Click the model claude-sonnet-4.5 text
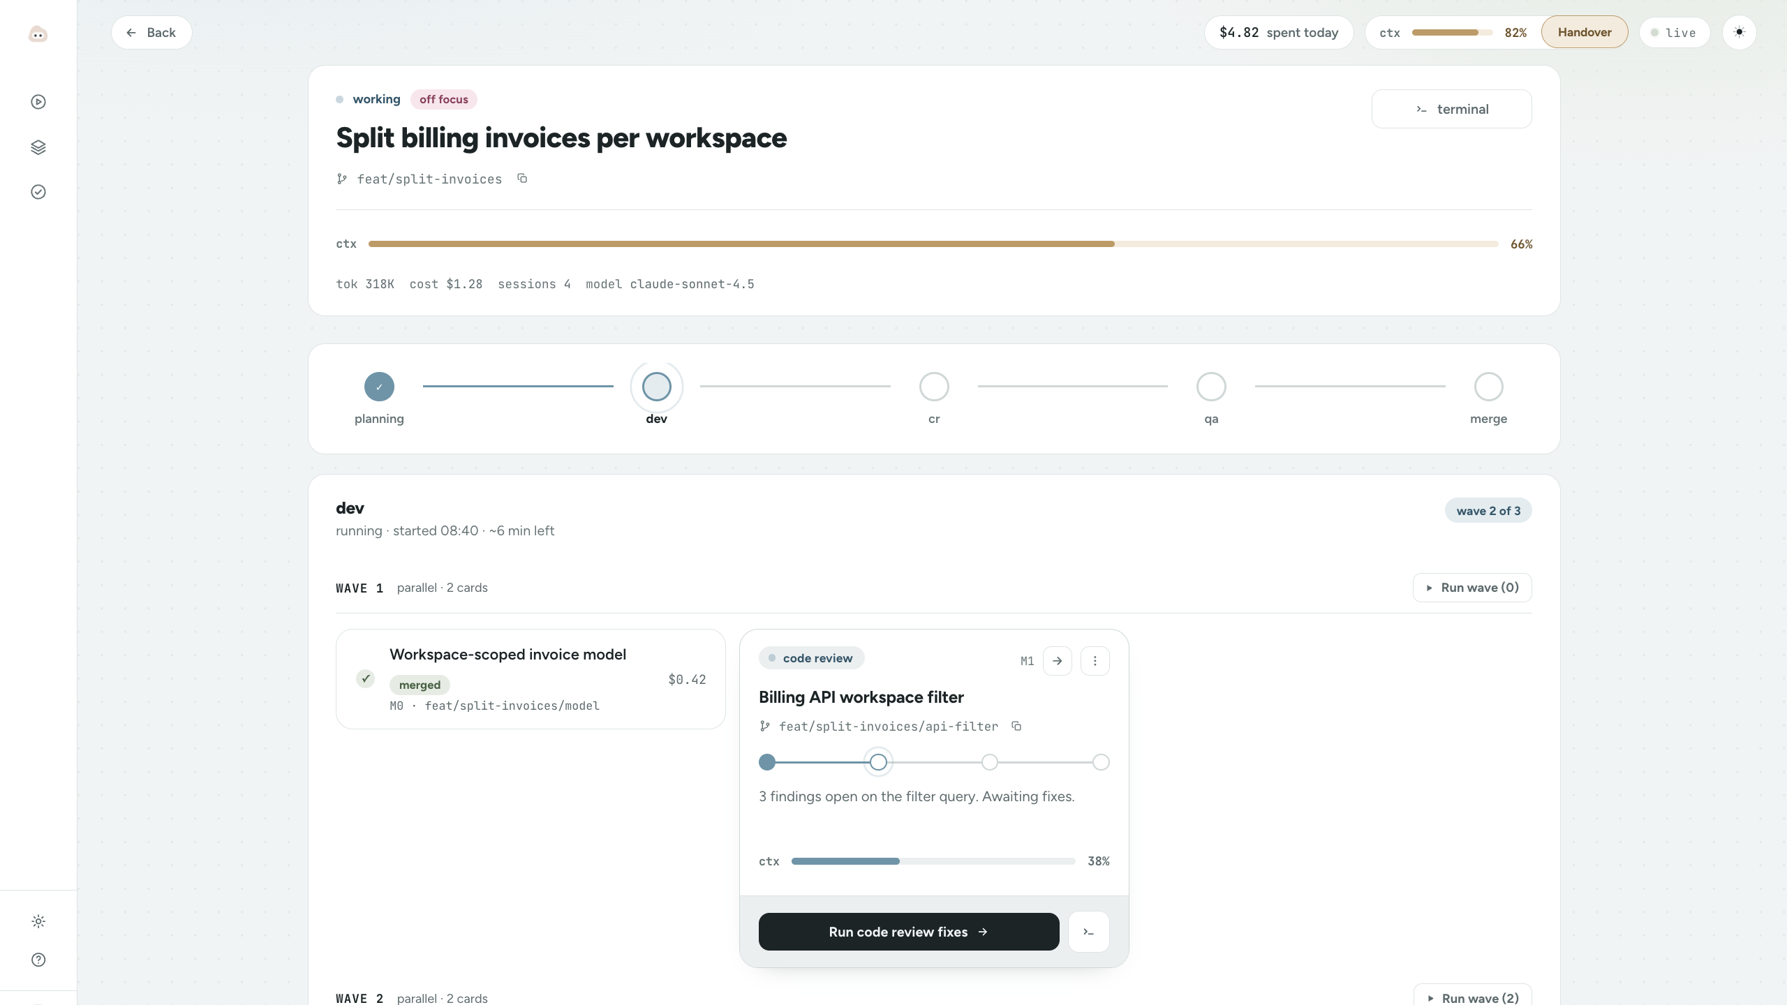1787x1005 pixels. tap(670, 284)
